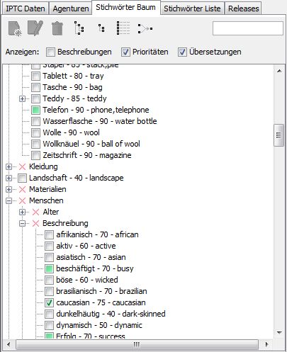Uncheck the Prioritäten display option

(x=125, y=52)
